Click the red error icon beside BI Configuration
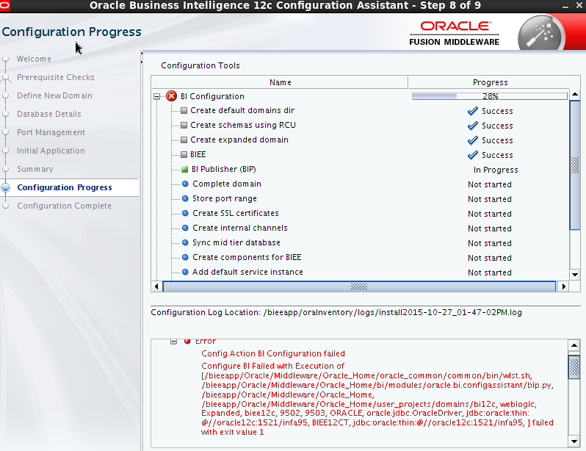The width and height of the screenshot is (586, 451). tap(172, 96)
